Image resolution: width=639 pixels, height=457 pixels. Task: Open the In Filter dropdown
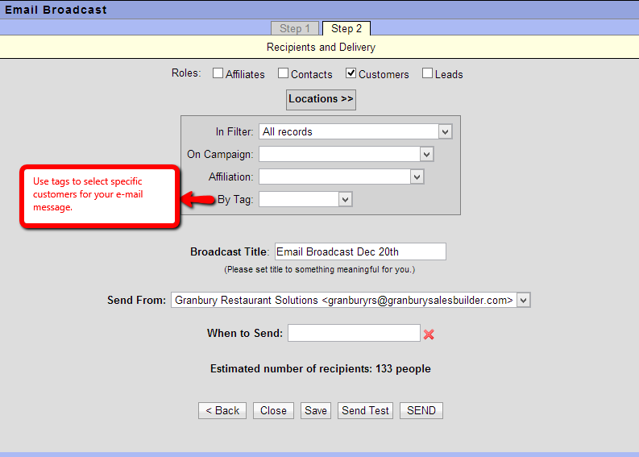(355, 131)
